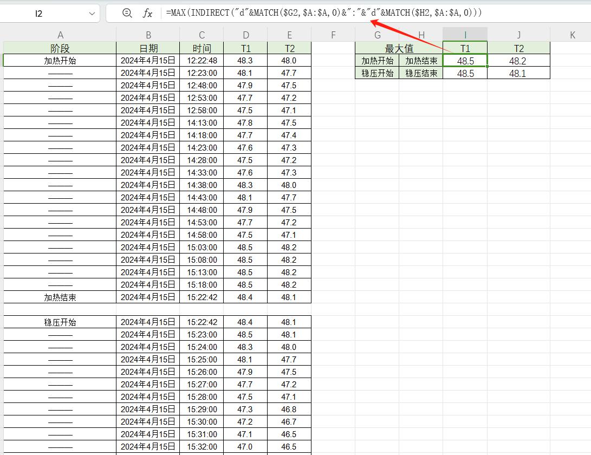Open the fx insert function dialog
Viewport: 591px width, 455px height.
[x=147, y=14]
